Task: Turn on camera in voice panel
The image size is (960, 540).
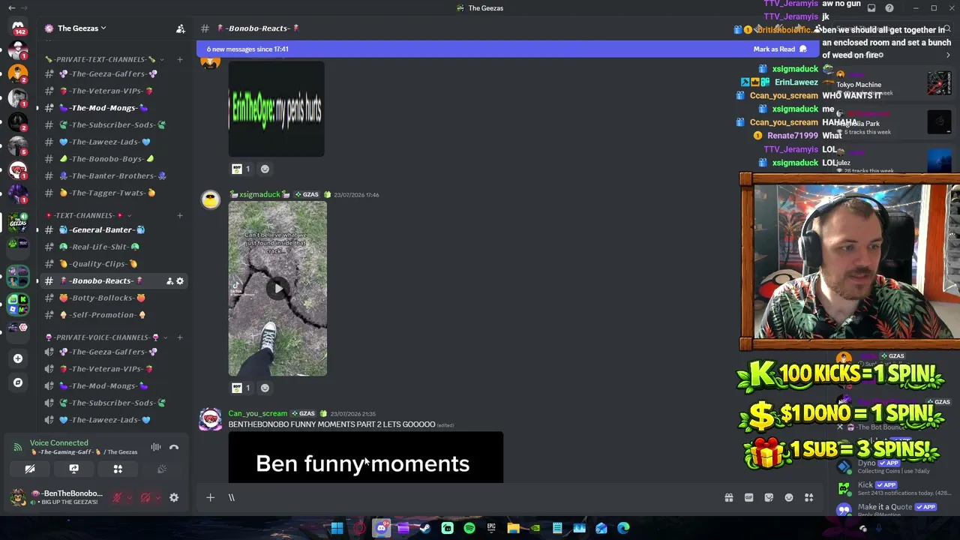Action: 30,469
